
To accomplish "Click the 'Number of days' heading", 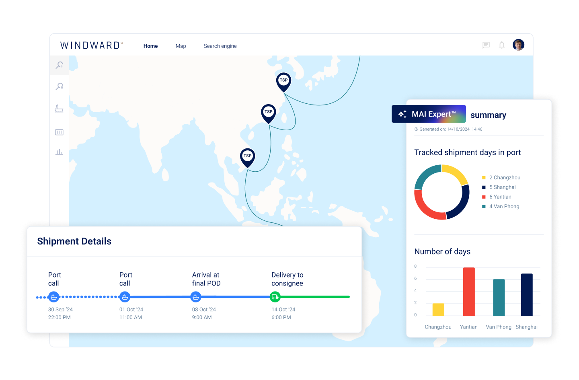I will [x=442, y=252].
